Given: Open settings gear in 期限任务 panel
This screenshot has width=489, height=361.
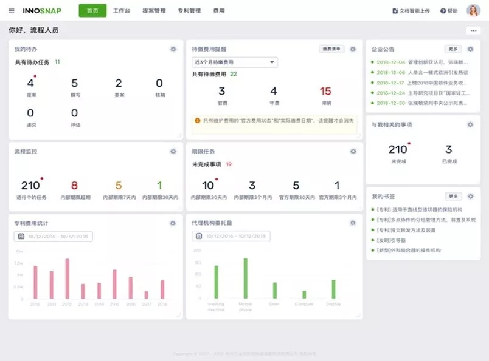Looking at the screenshot, I should point(353,151).
